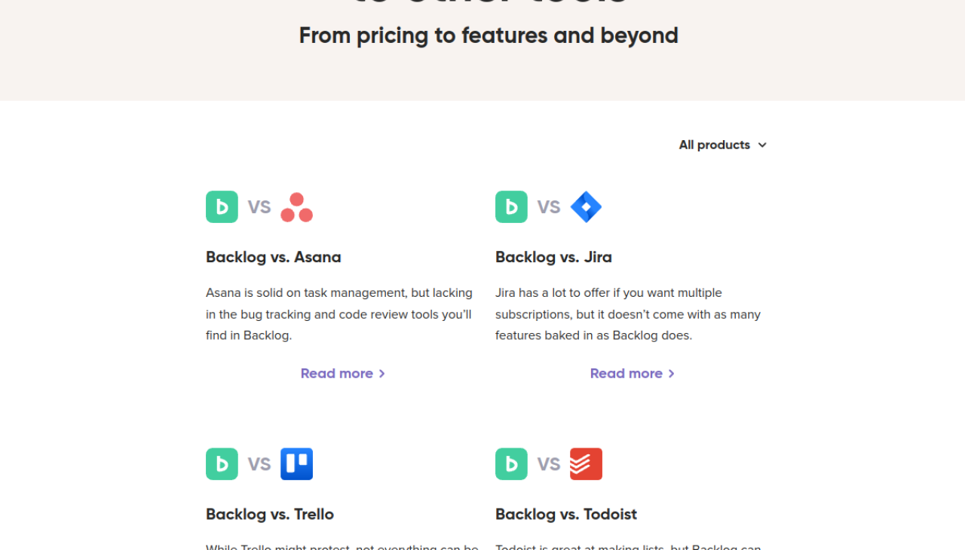Click the Backlog icon beside Trello
Screen dimensions: 965x550
222,463
